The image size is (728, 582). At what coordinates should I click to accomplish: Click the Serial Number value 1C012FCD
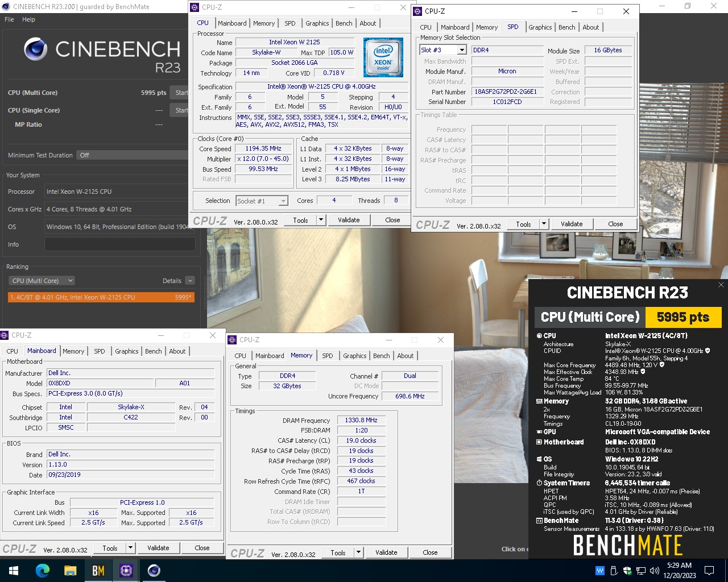[507, 102]
